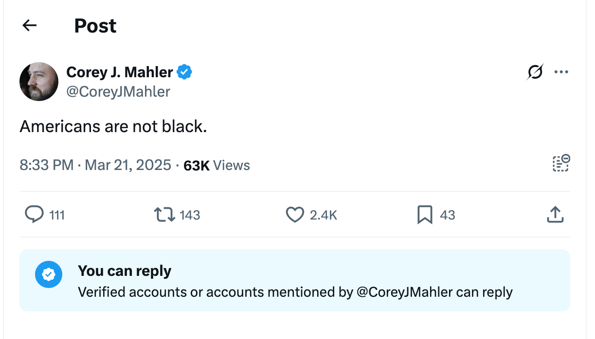Image resolution: width=595 pixels, height=339 pixels.
Task: Open Grok explanation for this post
Action: [x=534, y=71]
